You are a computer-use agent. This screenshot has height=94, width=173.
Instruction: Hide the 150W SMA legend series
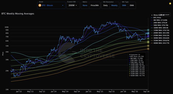(x=160, y=30)
